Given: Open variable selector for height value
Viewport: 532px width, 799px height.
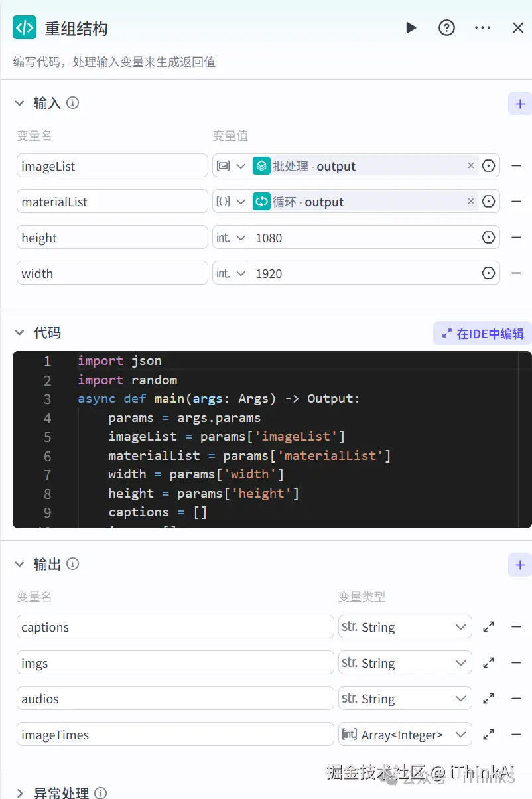Looking at the screenshot, I should (489, 238).
